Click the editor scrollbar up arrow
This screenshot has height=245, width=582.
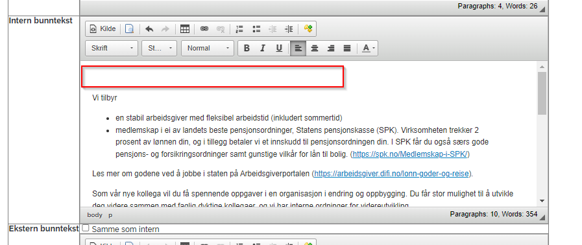(x=542, y=67)
